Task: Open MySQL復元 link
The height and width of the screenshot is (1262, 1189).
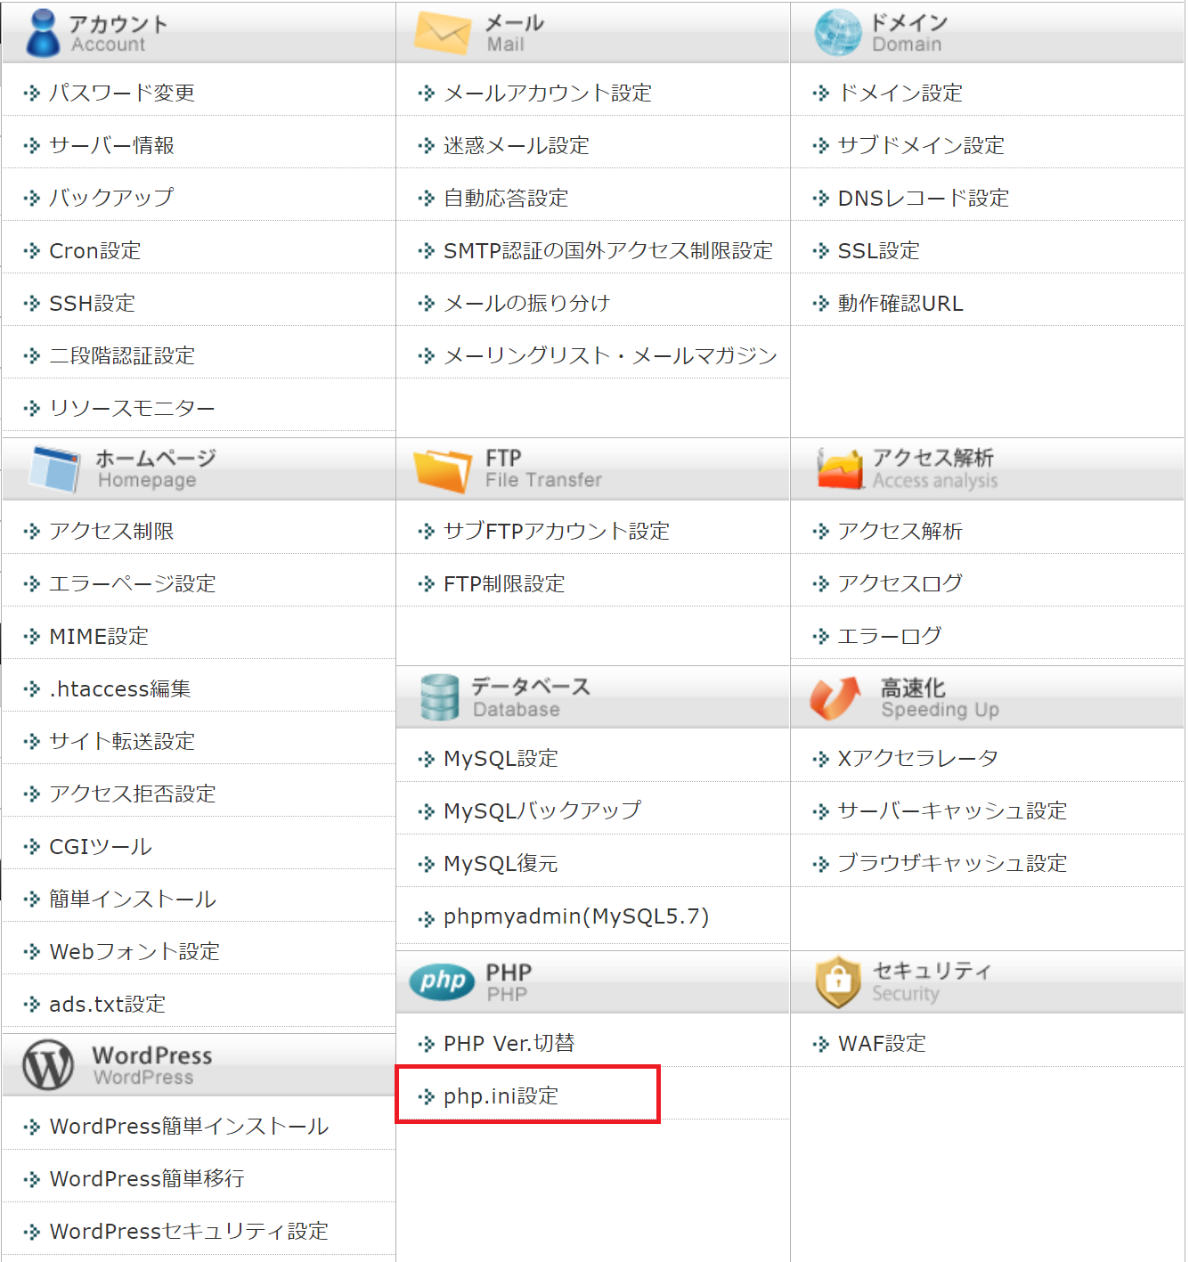Action: [501, 863]
